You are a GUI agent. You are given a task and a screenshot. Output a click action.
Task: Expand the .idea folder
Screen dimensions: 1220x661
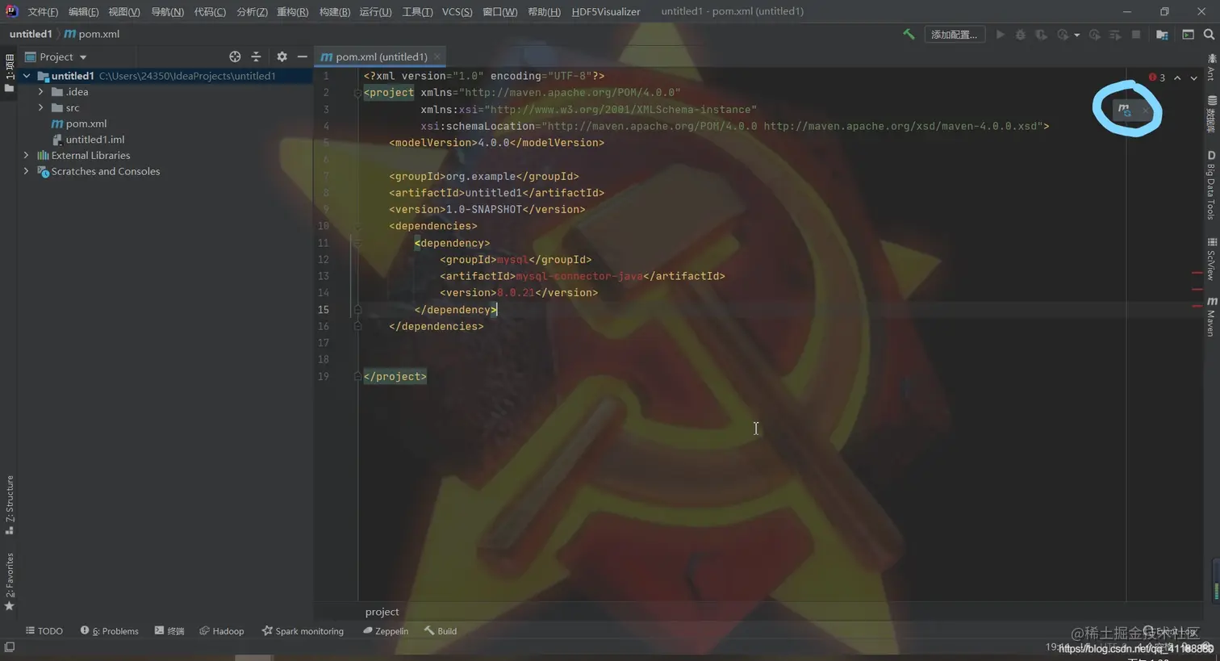pyautogui.click(x=40, y=92)
